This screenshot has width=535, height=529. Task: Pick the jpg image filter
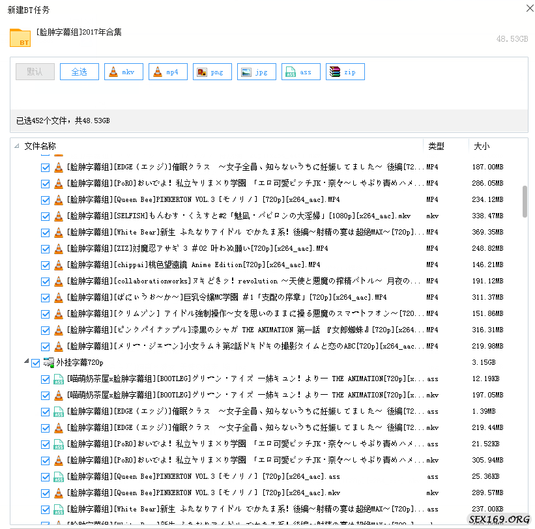(x=256, y=72)
